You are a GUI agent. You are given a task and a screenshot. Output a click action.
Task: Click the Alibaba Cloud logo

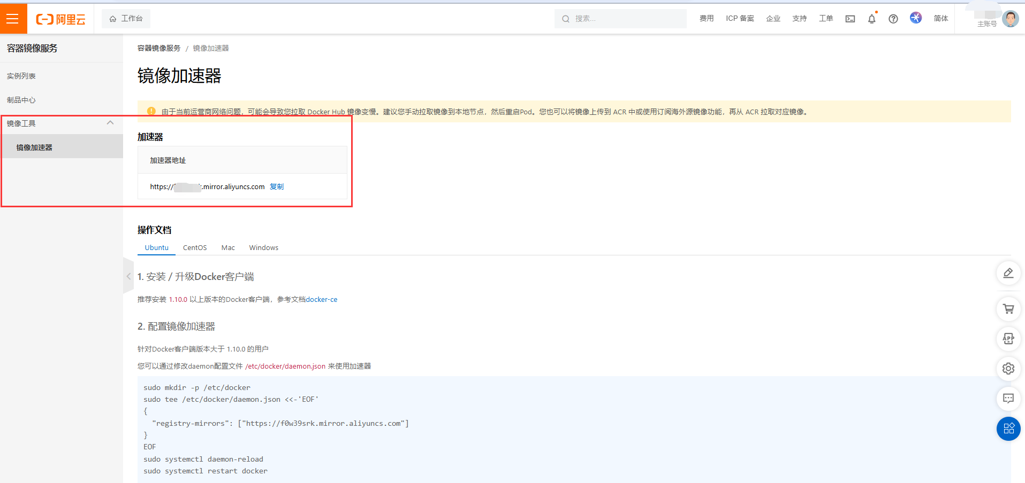pyautogui.click(x=60, y=18)
